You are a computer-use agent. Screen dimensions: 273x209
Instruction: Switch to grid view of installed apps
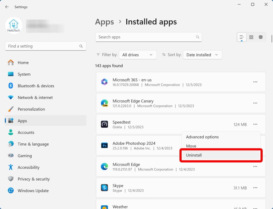[260, 37]
